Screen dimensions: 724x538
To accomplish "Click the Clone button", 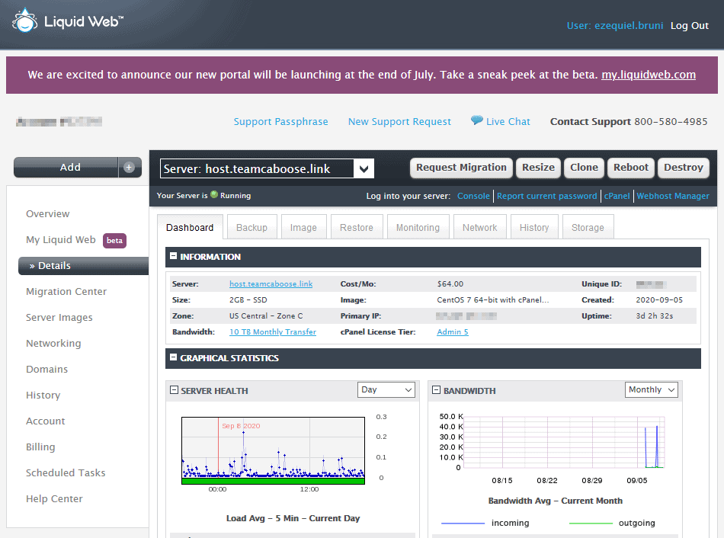I will coord(584,167).
